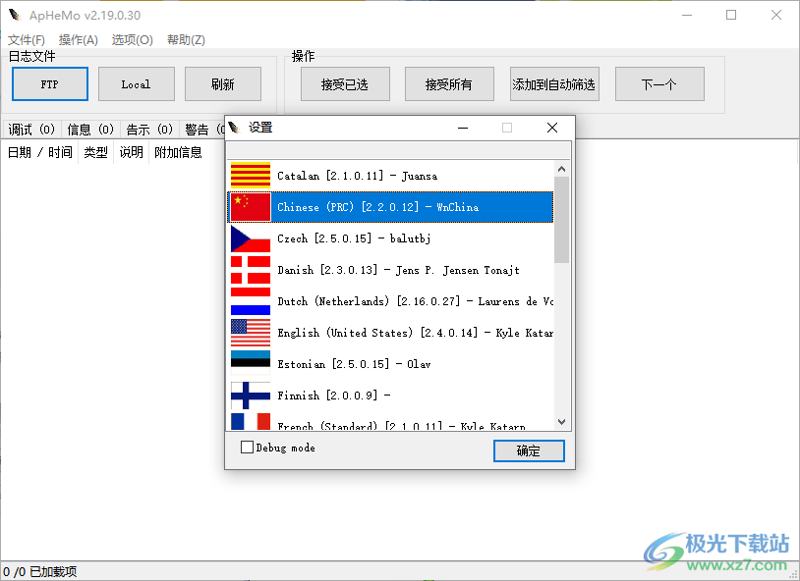Click the 附加信息 column header
Viewport: 800px width, 581px height.
(178, 152)
